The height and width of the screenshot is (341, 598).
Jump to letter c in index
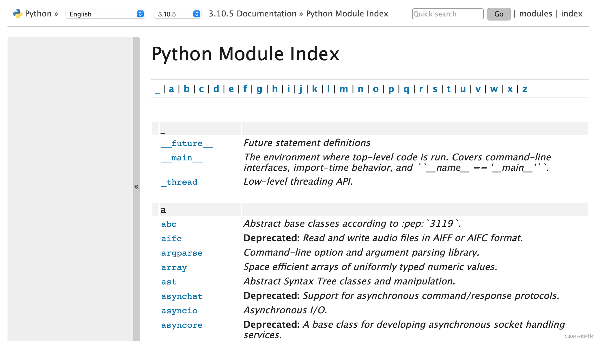pyautogui.click(x=201, y=89)
